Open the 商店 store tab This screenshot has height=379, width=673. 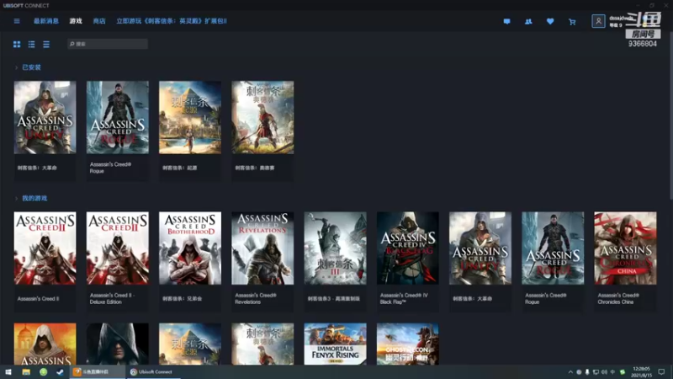[99, 21]
